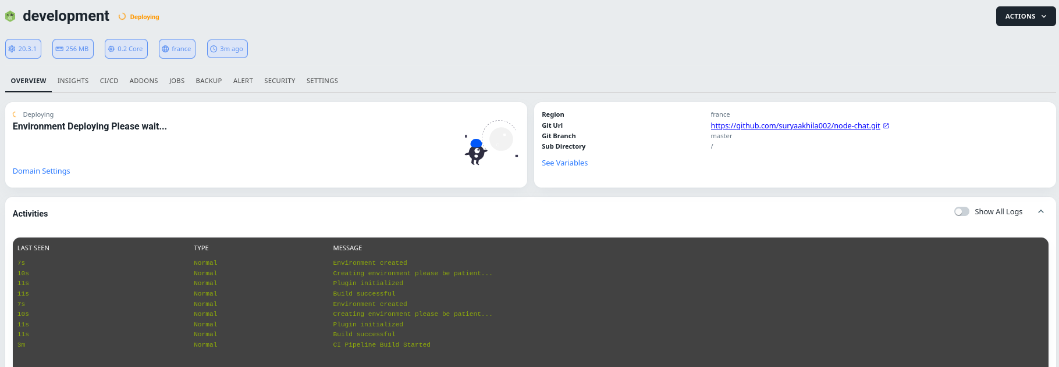The width and height of the screenshot is (1059, 367).
Task: Click the MESSAGE column header
Action: [x=347, y=248]
